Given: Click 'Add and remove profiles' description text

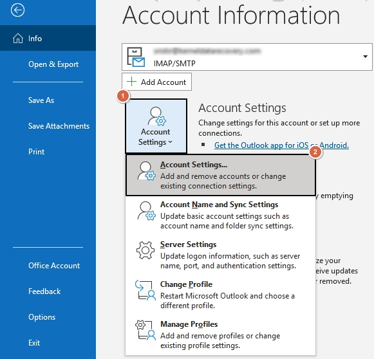Looking at the screenshot, I should (220, 340).
